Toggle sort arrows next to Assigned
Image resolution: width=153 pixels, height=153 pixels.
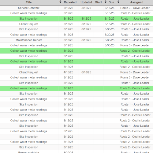[118, 2]
